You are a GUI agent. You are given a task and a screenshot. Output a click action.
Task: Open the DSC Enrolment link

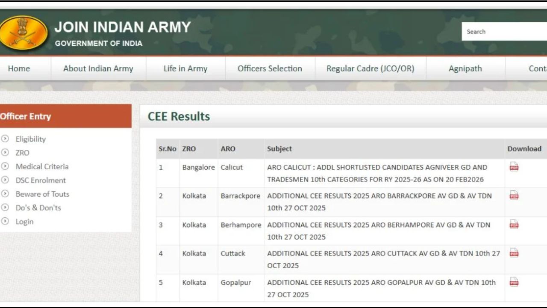pos(41,180)
